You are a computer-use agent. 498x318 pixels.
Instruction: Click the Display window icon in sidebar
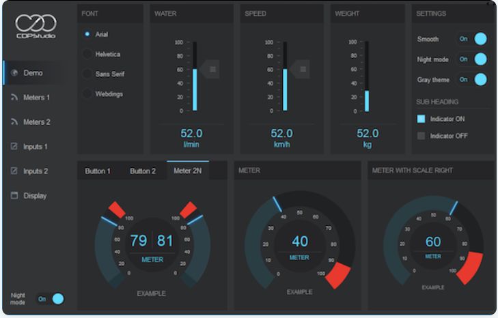(x=14, y=196)
